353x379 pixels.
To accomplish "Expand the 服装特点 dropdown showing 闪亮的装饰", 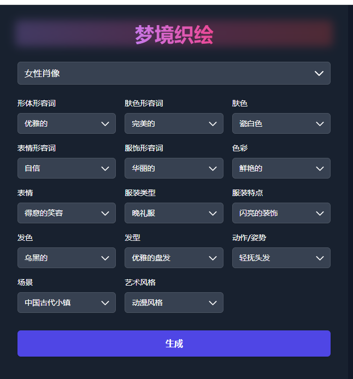I will (281, 213).
